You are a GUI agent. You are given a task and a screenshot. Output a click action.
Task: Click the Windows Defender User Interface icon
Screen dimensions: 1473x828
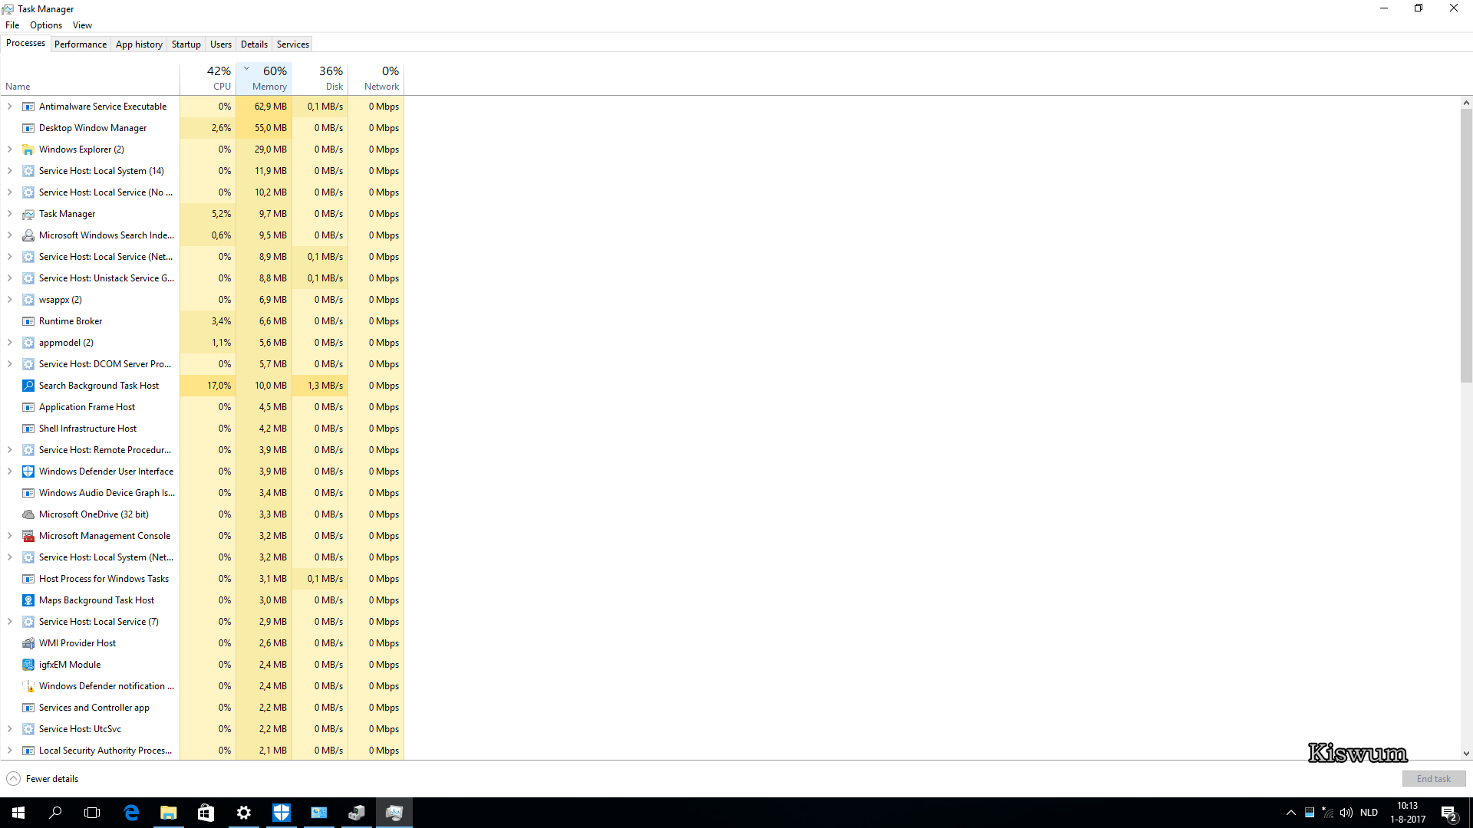(x=28, y=472)
